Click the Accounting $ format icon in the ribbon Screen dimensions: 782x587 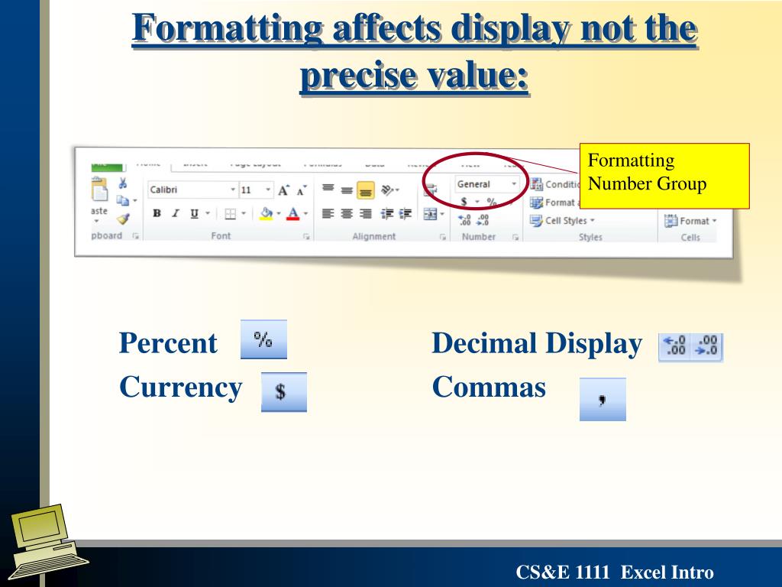click(464, 202)
